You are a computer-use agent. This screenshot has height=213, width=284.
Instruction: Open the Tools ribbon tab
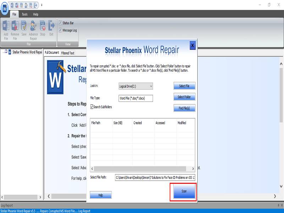click(24, 14)
